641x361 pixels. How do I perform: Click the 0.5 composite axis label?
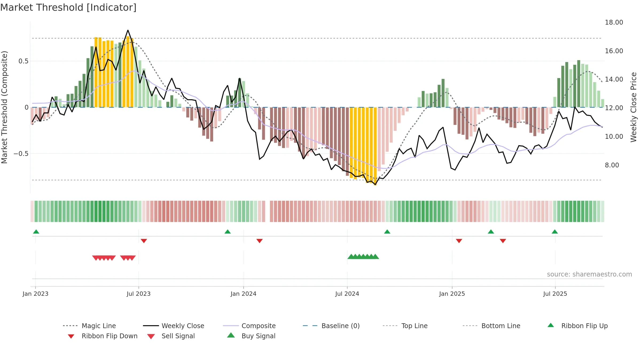(x=24, y=61)
